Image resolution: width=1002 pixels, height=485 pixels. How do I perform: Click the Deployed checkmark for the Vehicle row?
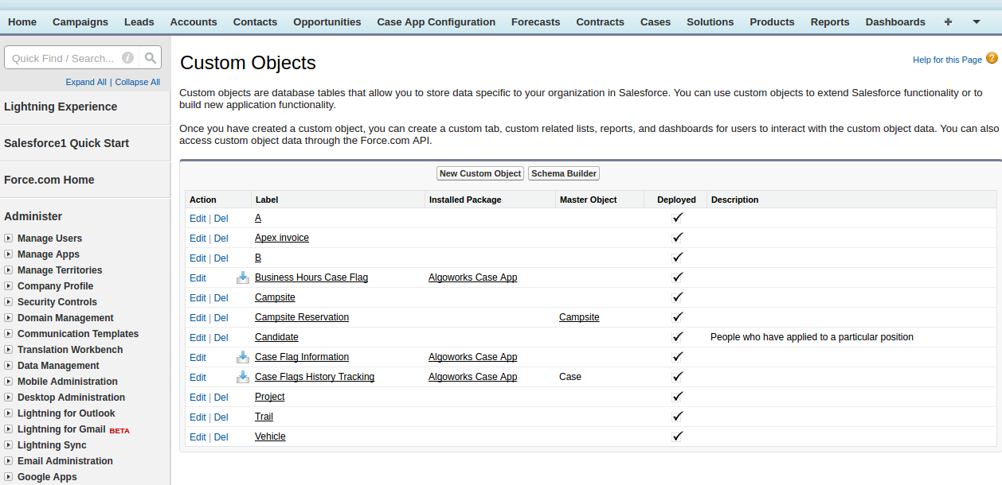pos(677,436)
